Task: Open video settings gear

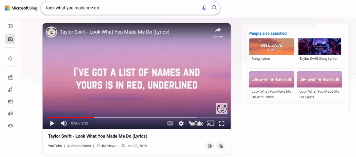Action: pos(181,123)
